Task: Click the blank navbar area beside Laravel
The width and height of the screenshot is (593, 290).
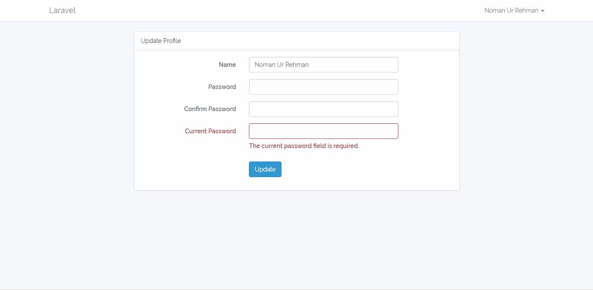Action: click(261, 10)
